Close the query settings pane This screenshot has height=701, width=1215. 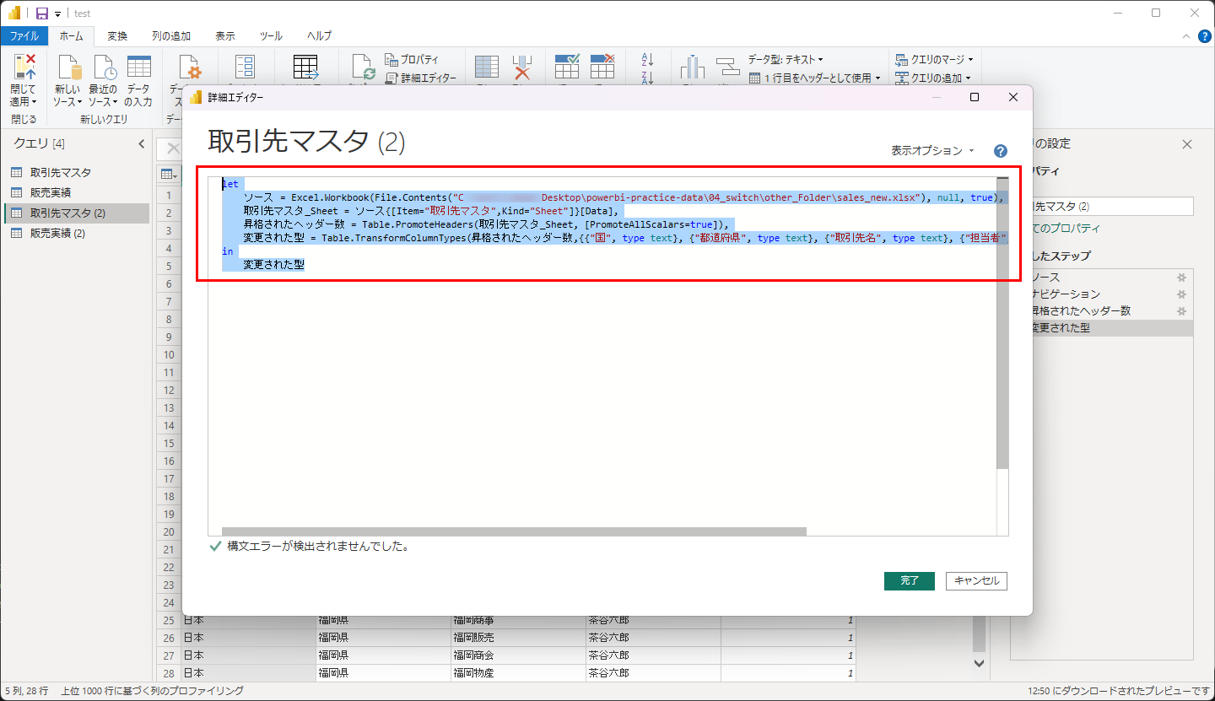point(1187,144)
